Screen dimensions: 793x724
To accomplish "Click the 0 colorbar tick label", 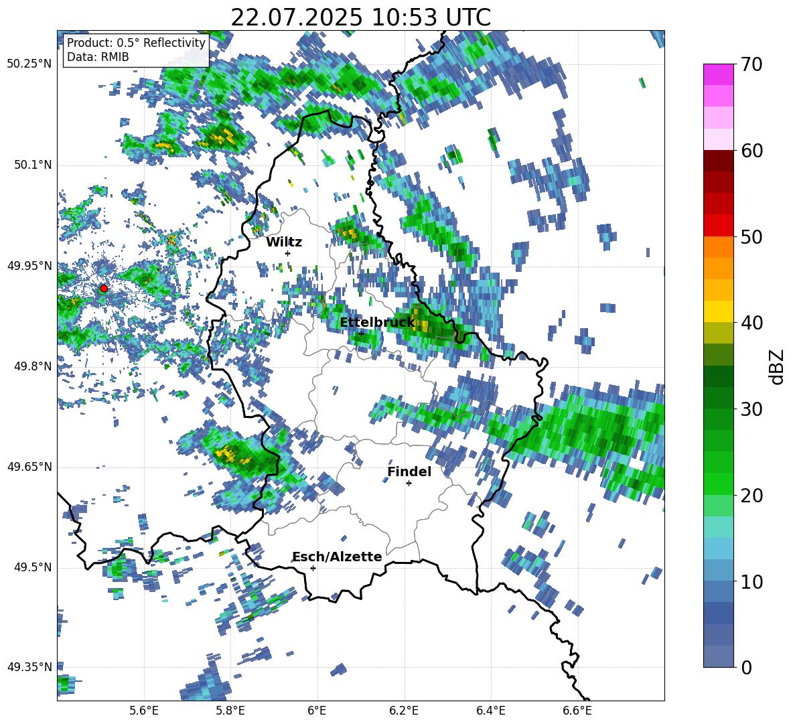I will pos(746,667).
